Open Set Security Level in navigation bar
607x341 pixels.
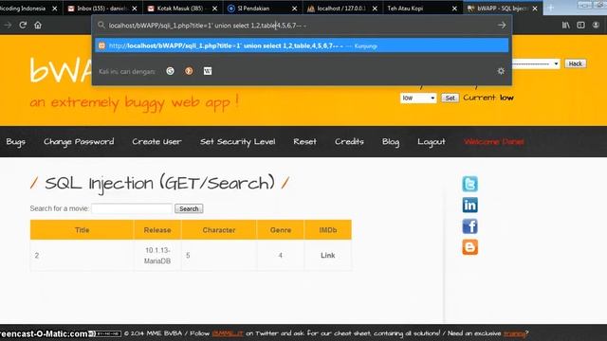click(238, 142)
